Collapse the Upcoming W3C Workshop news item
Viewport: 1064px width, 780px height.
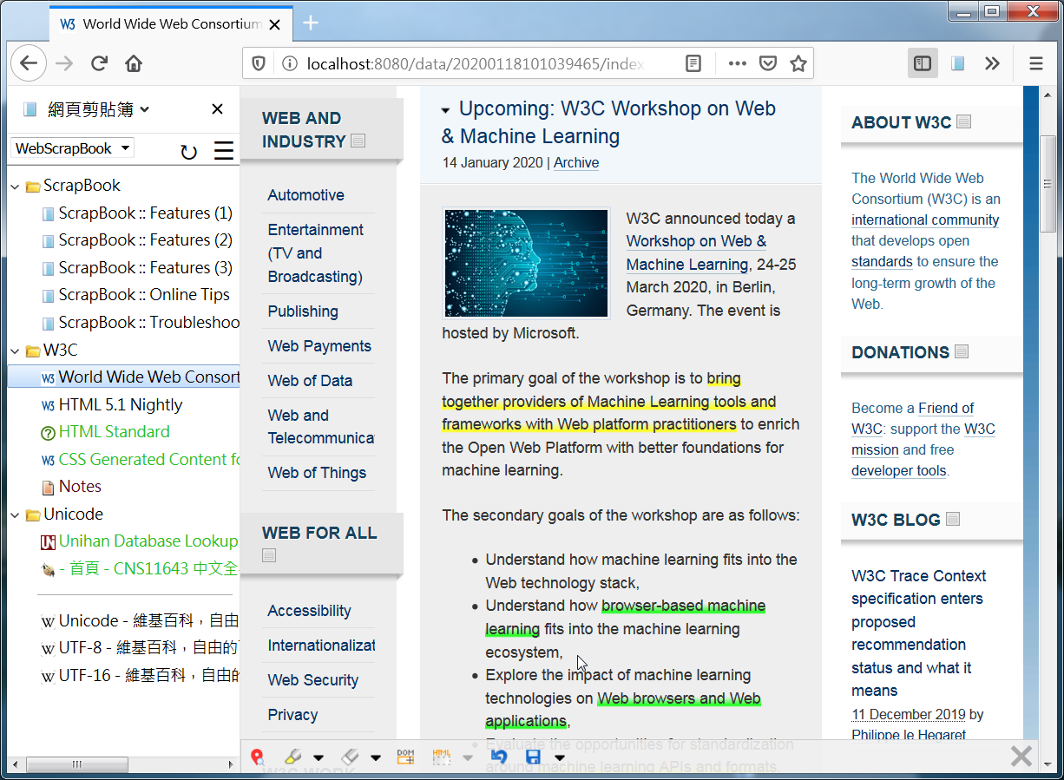point(446,111)
